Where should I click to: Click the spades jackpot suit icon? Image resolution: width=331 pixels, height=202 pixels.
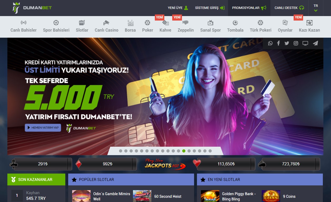[x=262, y=164]
